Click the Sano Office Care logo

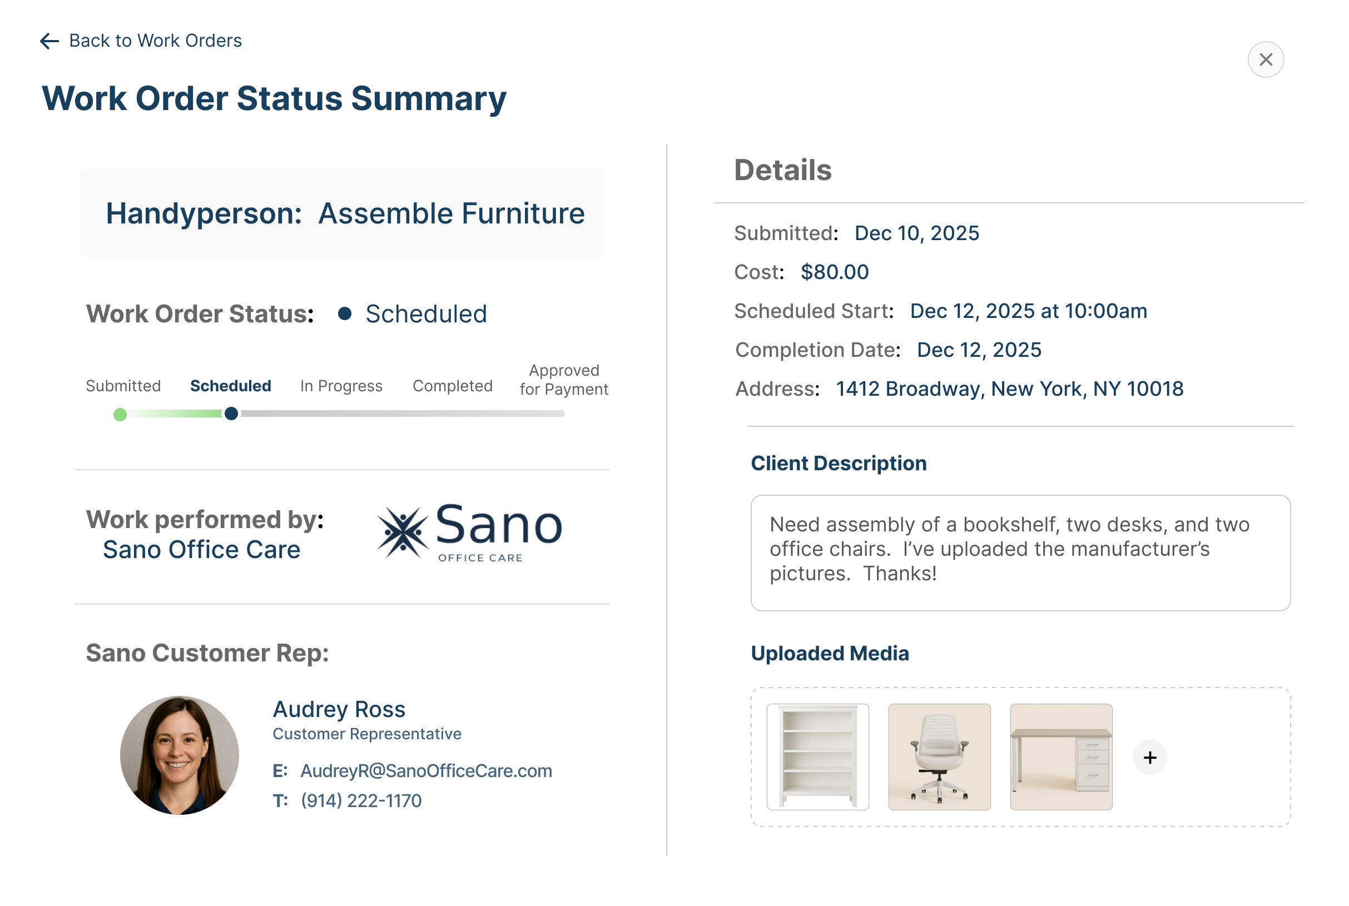(x=469, y=532)
